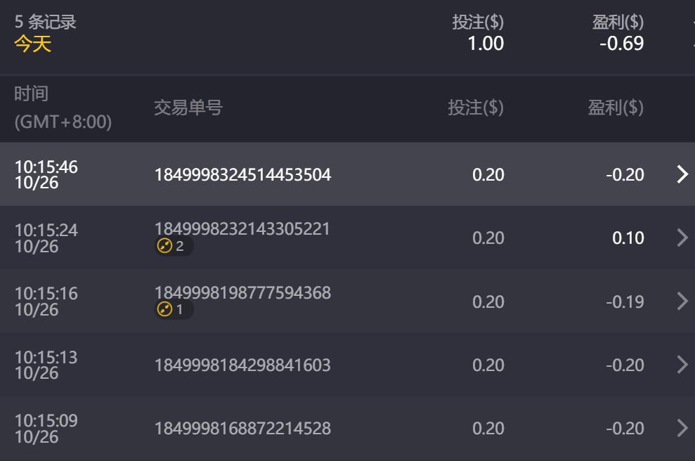Screen dimensions: 695x461
Task: Expand the 10:15:24 record chevron arrow
Action: tap(682, 238)
